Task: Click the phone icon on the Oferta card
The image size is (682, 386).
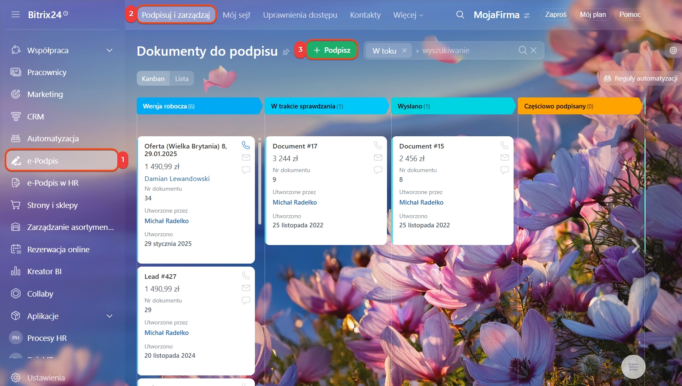Action: click(x=246, y=146)
